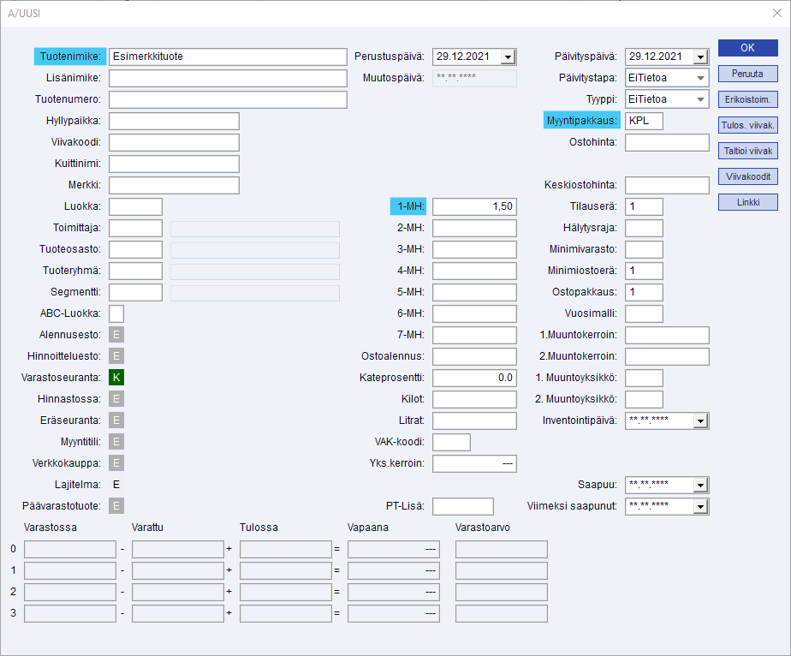Click the 1-MH price field

(x=474, y=206)
